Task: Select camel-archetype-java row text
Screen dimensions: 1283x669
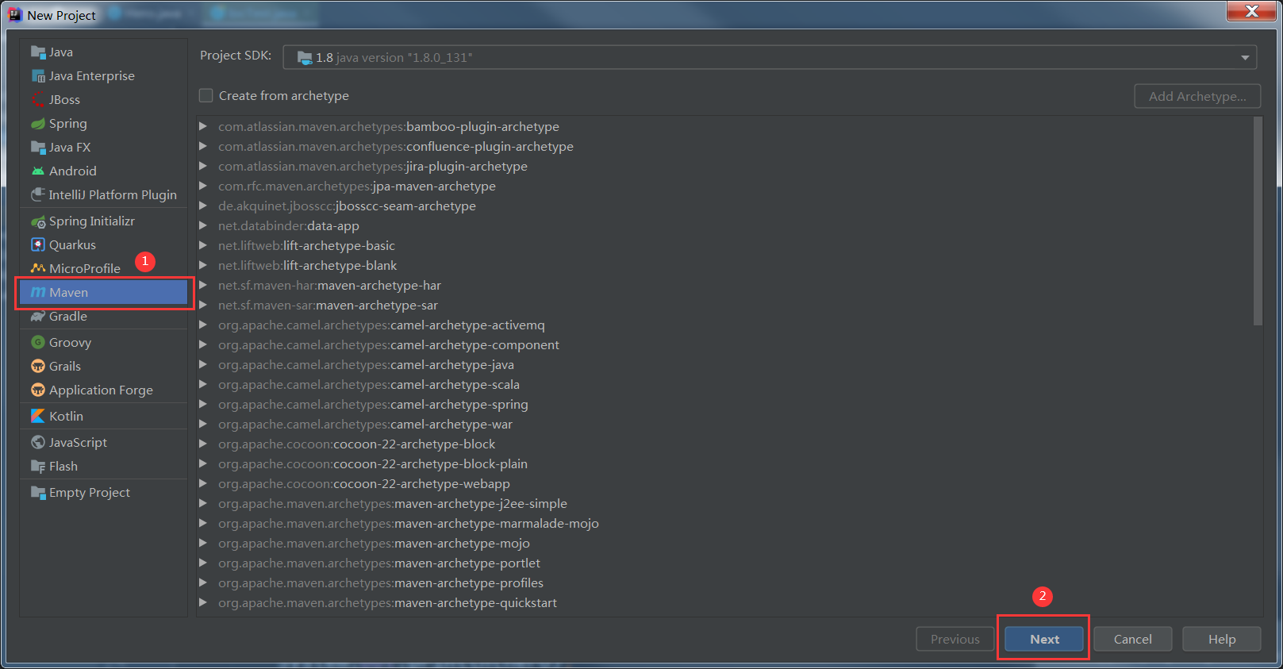Action: point(366,365)
